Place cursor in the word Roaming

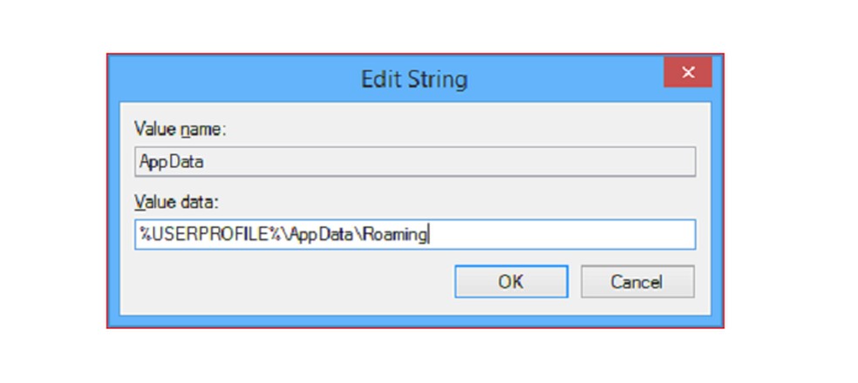(398, 234)
